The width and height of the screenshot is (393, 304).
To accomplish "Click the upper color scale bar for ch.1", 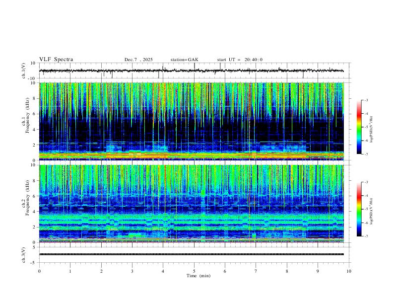I will click(359, 127).
